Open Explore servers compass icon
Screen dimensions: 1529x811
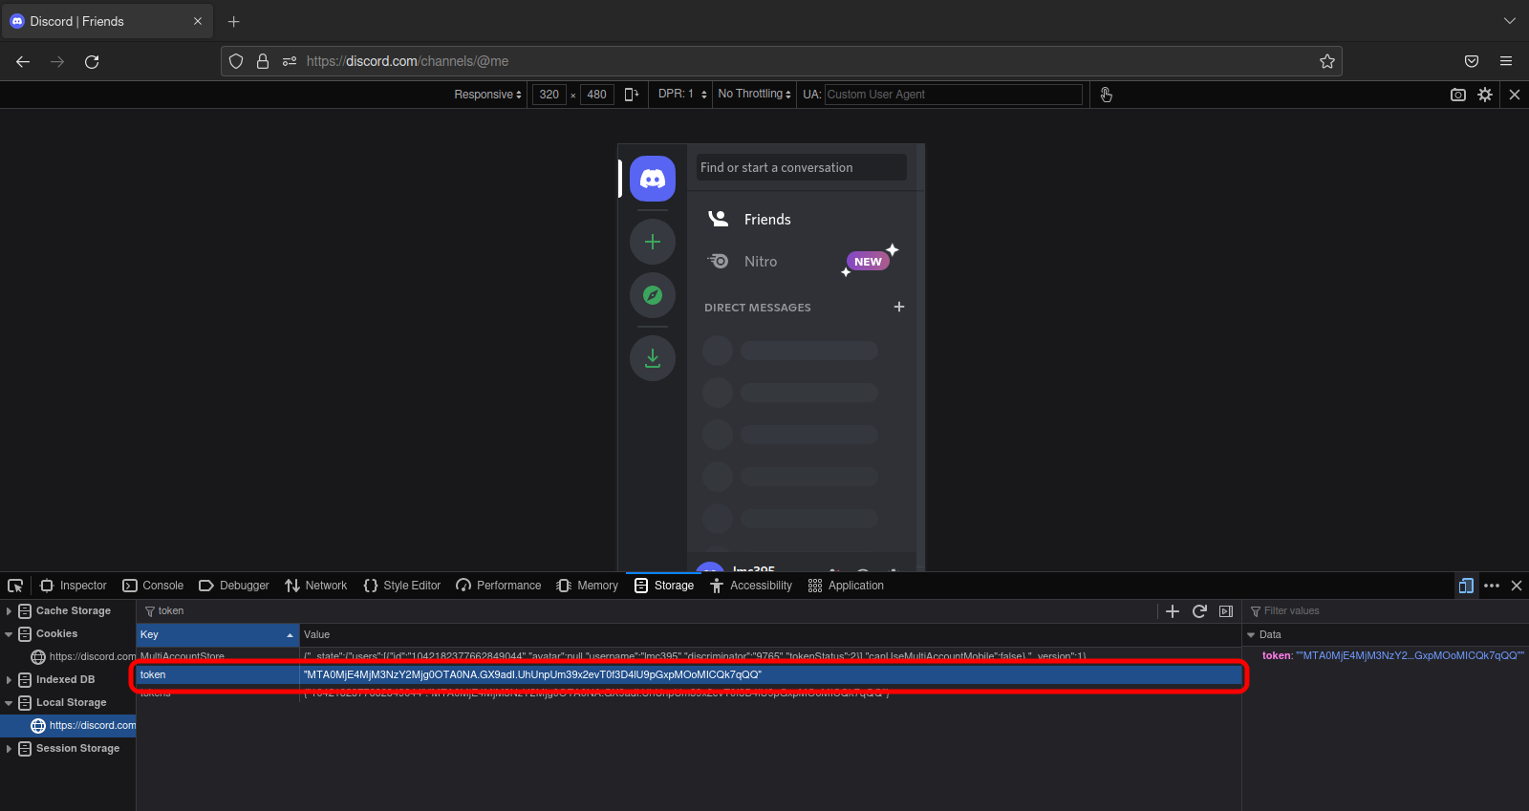coord(653,295)
